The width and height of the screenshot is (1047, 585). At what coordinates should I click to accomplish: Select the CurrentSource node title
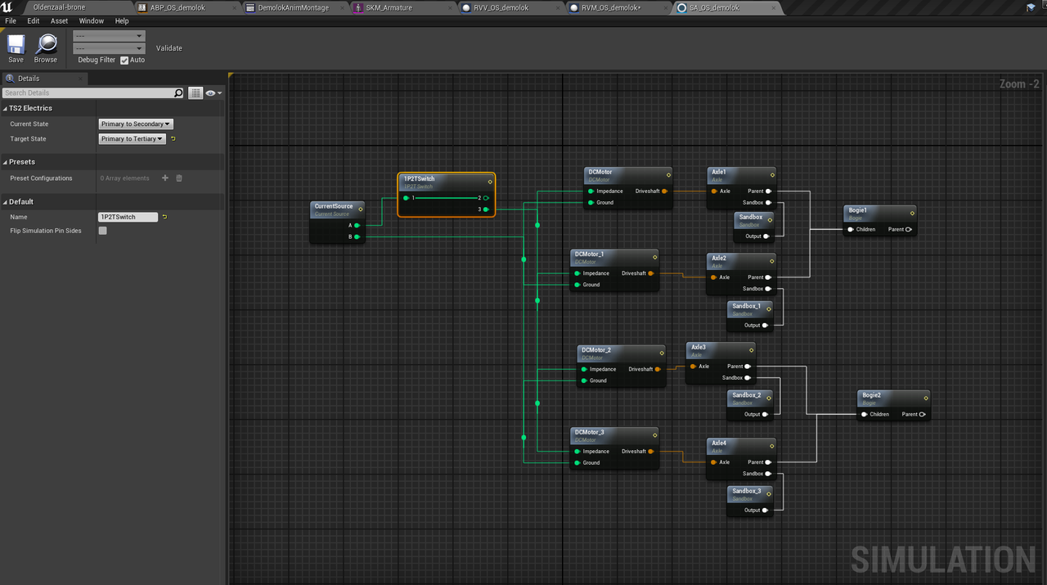tap(334, 206)
